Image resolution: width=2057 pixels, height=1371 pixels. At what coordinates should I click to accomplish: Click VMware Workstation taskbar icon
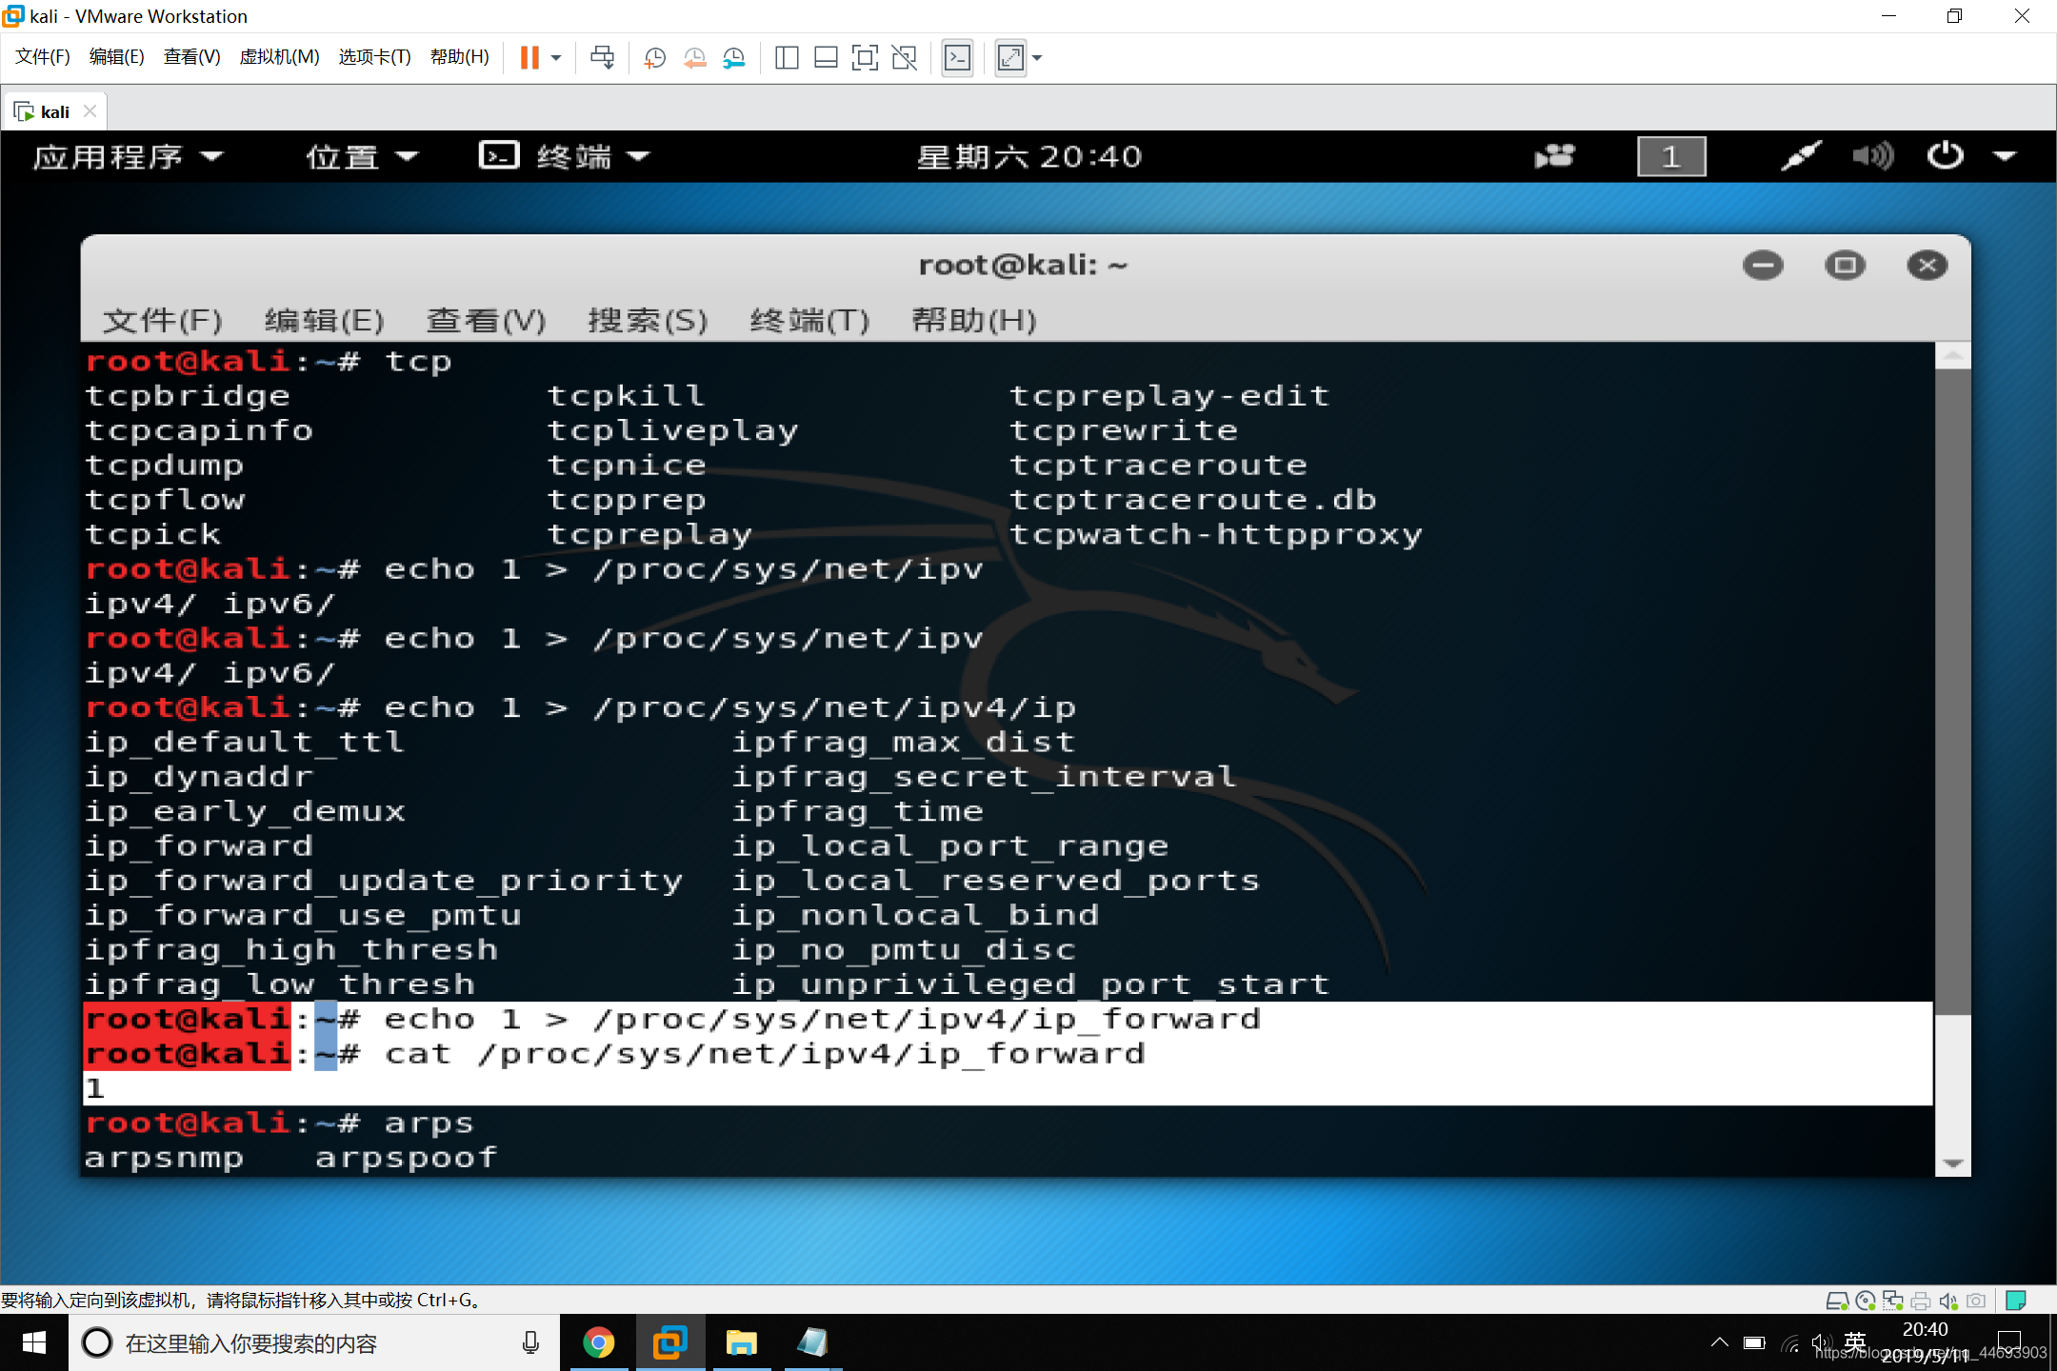click(670, 1343)
